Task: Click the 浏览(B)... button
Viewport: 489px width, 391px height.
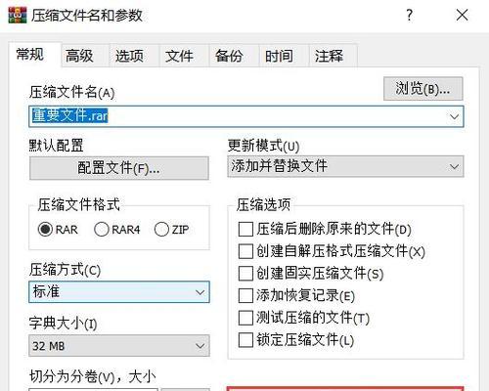Action: click(x=422, y=89)
